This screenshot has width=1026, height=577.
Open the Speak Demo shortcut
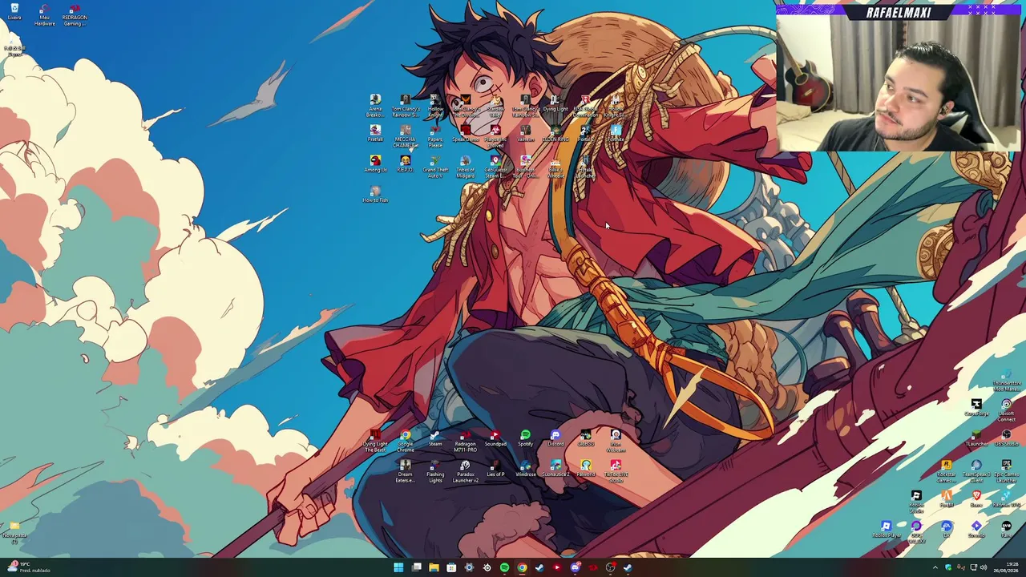pos(465,134)
